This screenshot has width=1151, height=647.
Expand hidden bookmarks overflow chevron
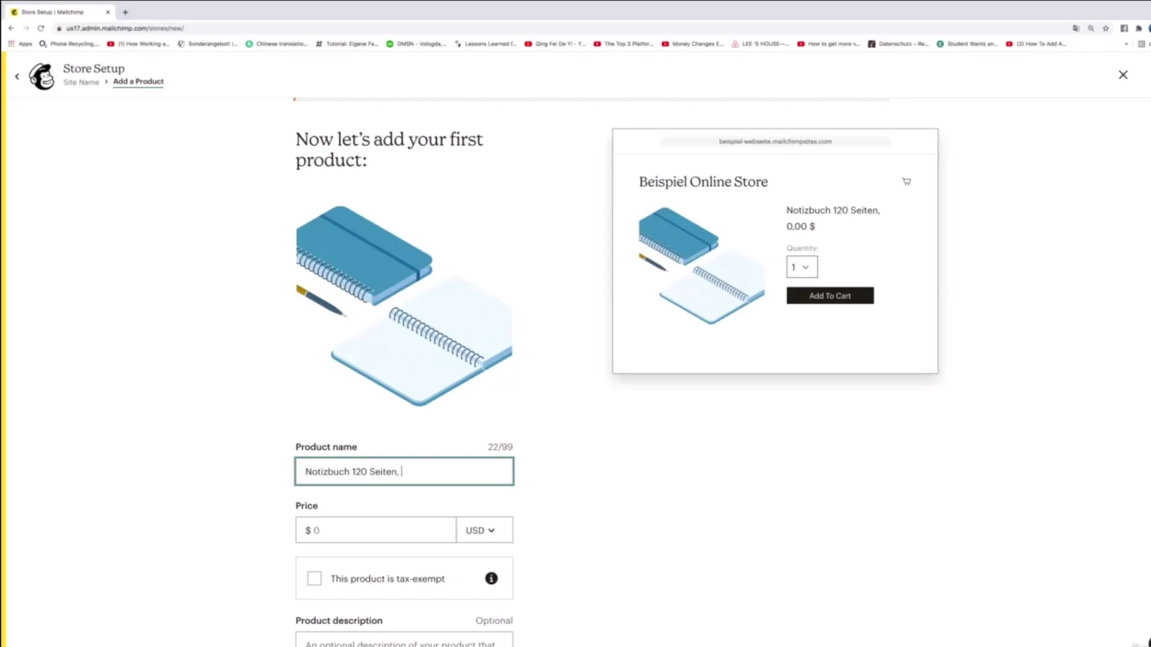(x=1126, y=44)
